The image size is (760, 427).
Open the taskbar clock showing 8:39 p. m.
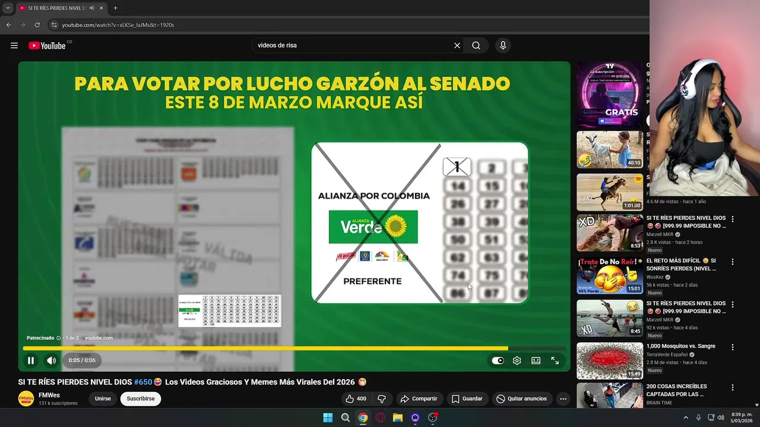(x=742, y=418)
